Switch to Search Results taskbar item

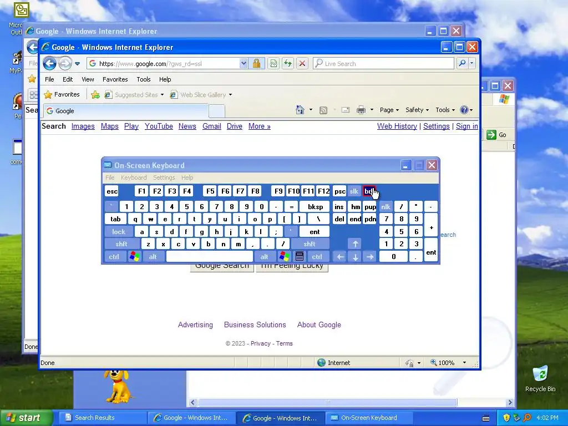[102, 418]
